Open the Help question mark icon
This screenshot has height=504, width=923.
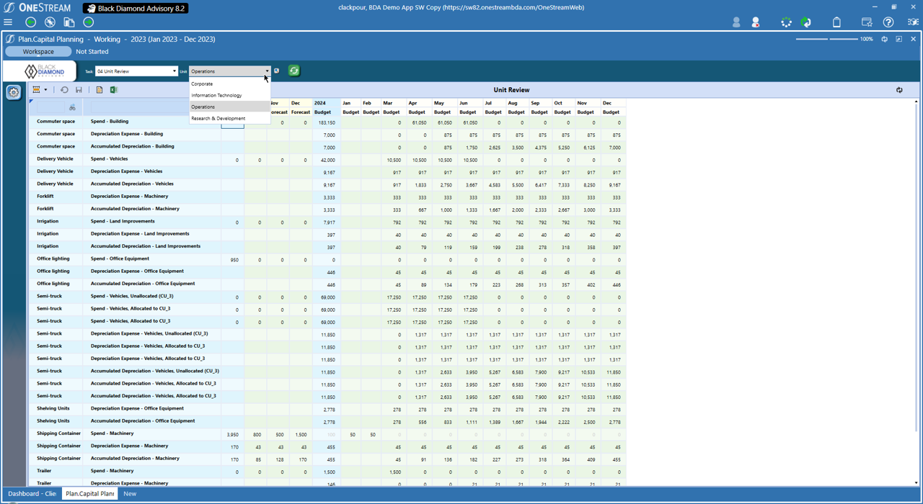pos(888,22)
